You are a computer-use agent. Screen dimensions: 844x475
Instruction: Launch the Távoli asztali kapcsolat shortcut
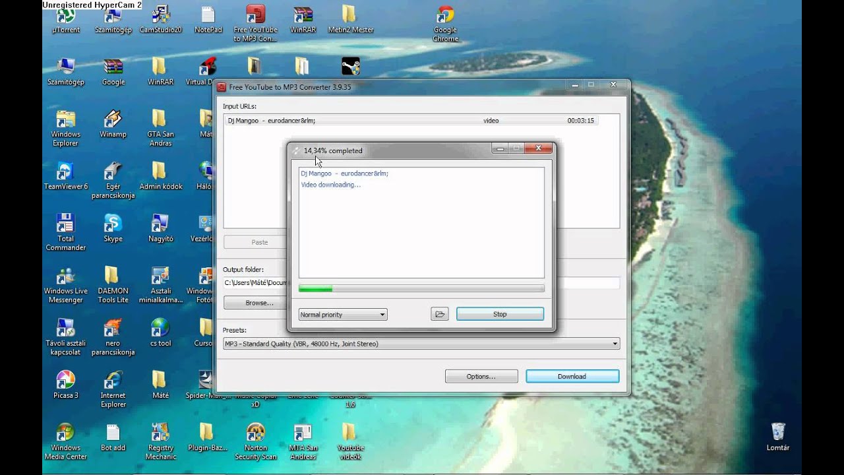(x=65, y=337)
